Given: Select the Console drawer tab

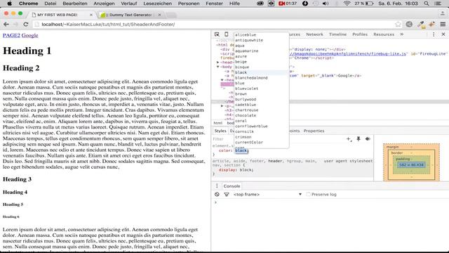Looking at the screenshot, I should pyautogui.click(x=232, y=186).
